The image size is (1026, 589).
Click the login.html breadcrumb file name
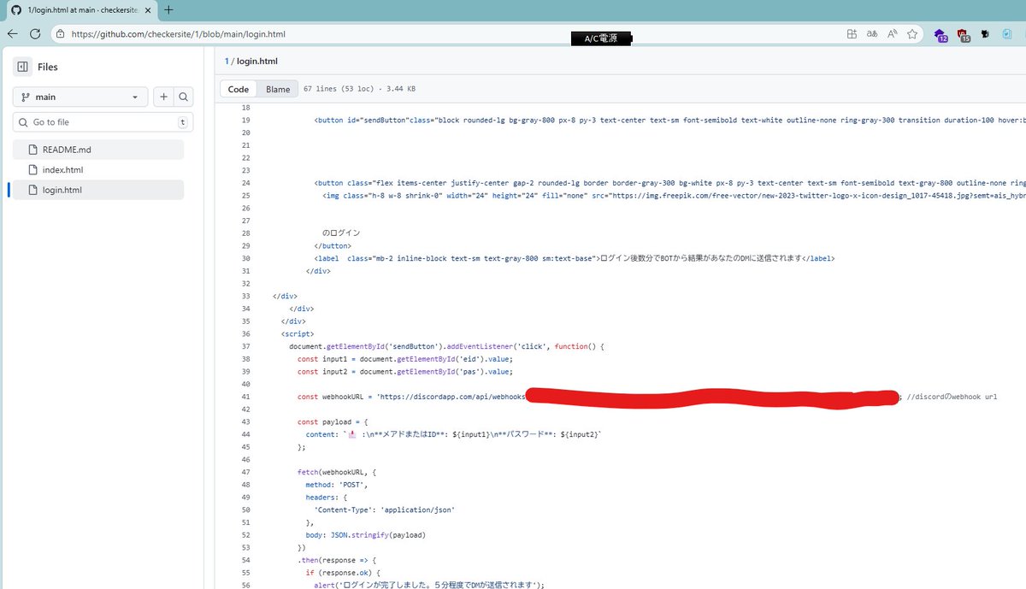[x=257, y=62]
